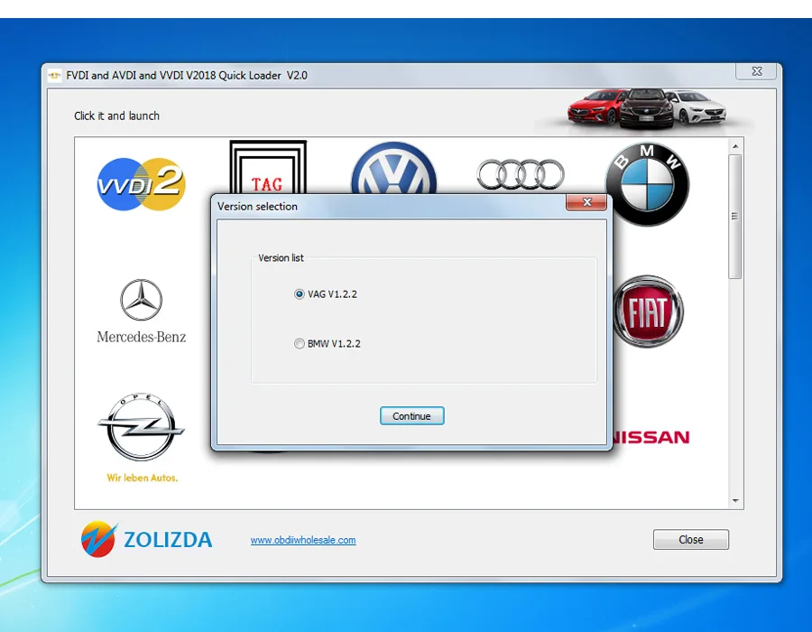Screen dimensions: 812x632
Task: Select the BMW V1.2.2 radio button
Action: point(299,343)
